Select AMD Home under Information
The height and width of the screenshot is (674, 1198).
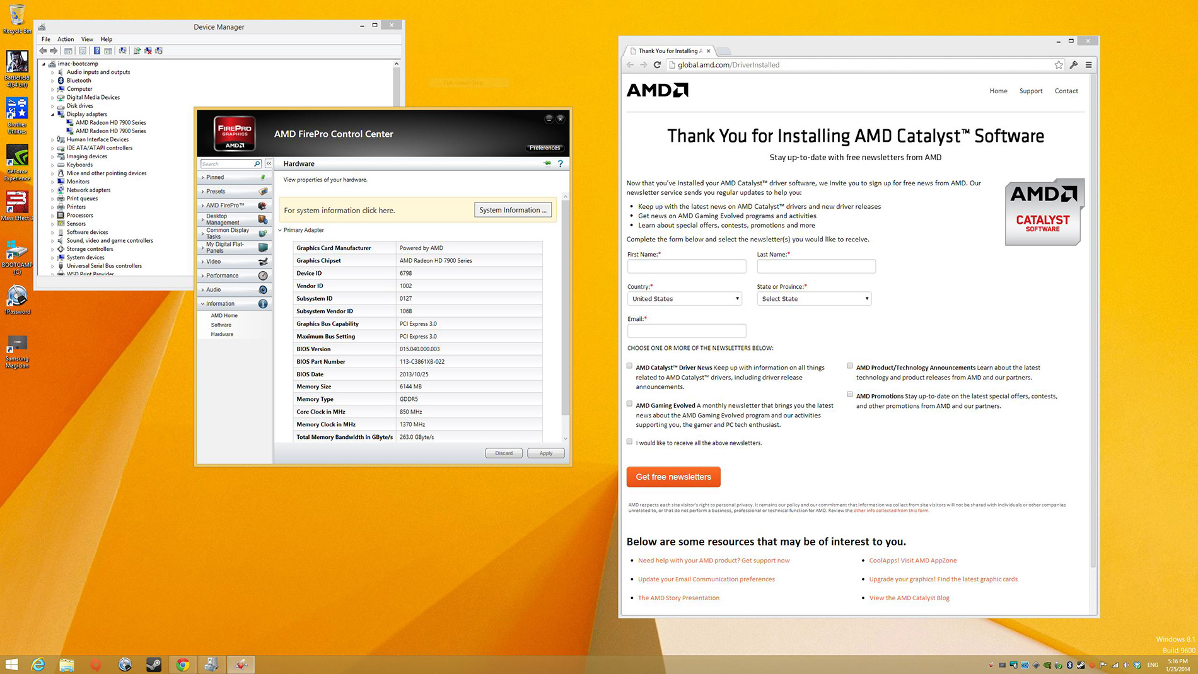tap(224, 315)
